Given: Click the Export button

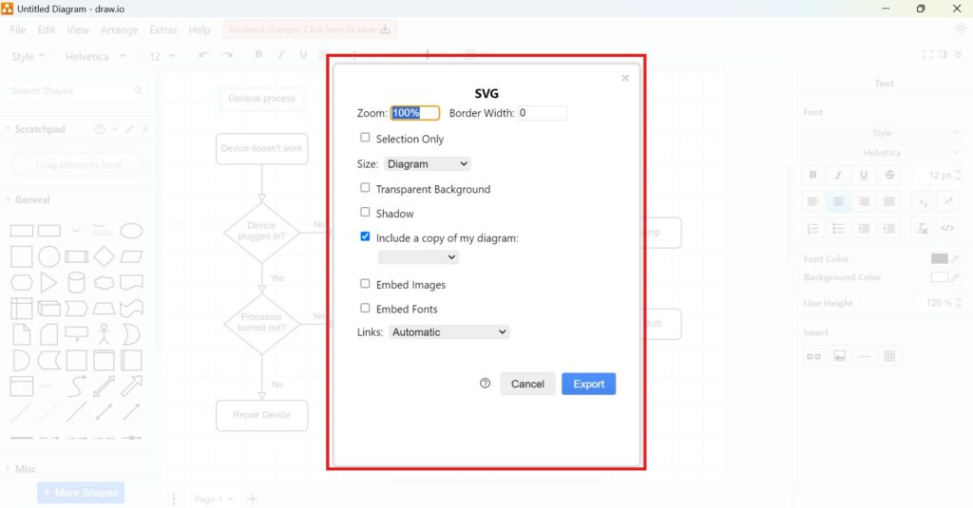Looking at the screenshot, I should (x=588, y=384).
